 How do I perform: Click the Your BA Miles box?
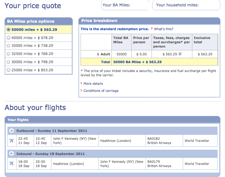coord(125,5)
